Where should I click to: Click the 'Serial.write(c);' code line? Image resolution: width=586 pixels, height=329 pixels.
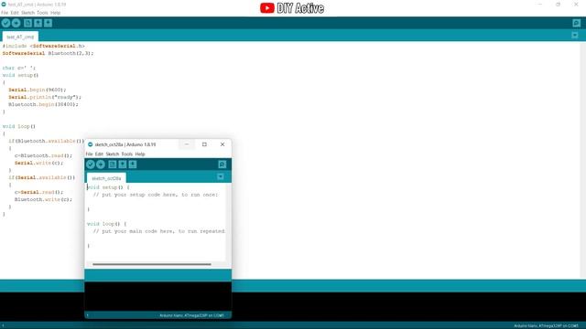[x=38, y=163]
